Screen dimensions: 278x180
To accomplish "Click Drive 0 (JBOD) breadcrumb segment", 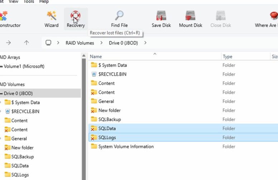I will click(123, 43).
